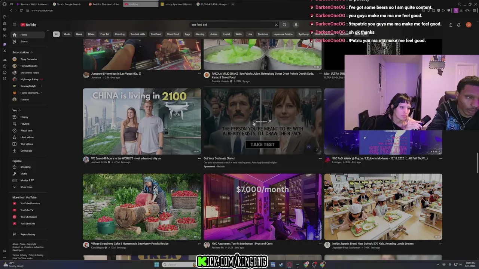Select the Gaming filter chip
This screenshot has height=269, width=479.
(x=200, y=34)
